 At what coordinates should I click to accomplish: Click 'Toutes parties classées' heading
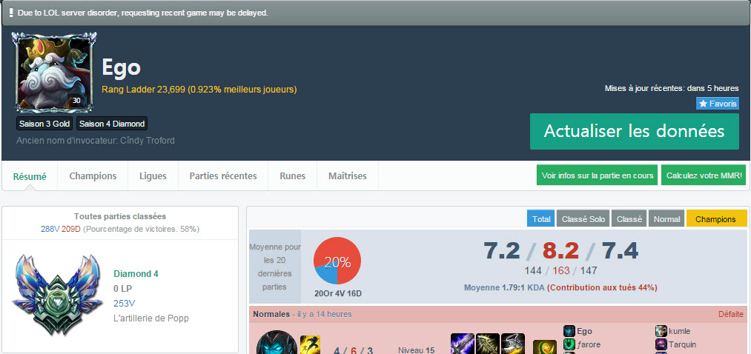pyautogui.click(x=120, y=217)
